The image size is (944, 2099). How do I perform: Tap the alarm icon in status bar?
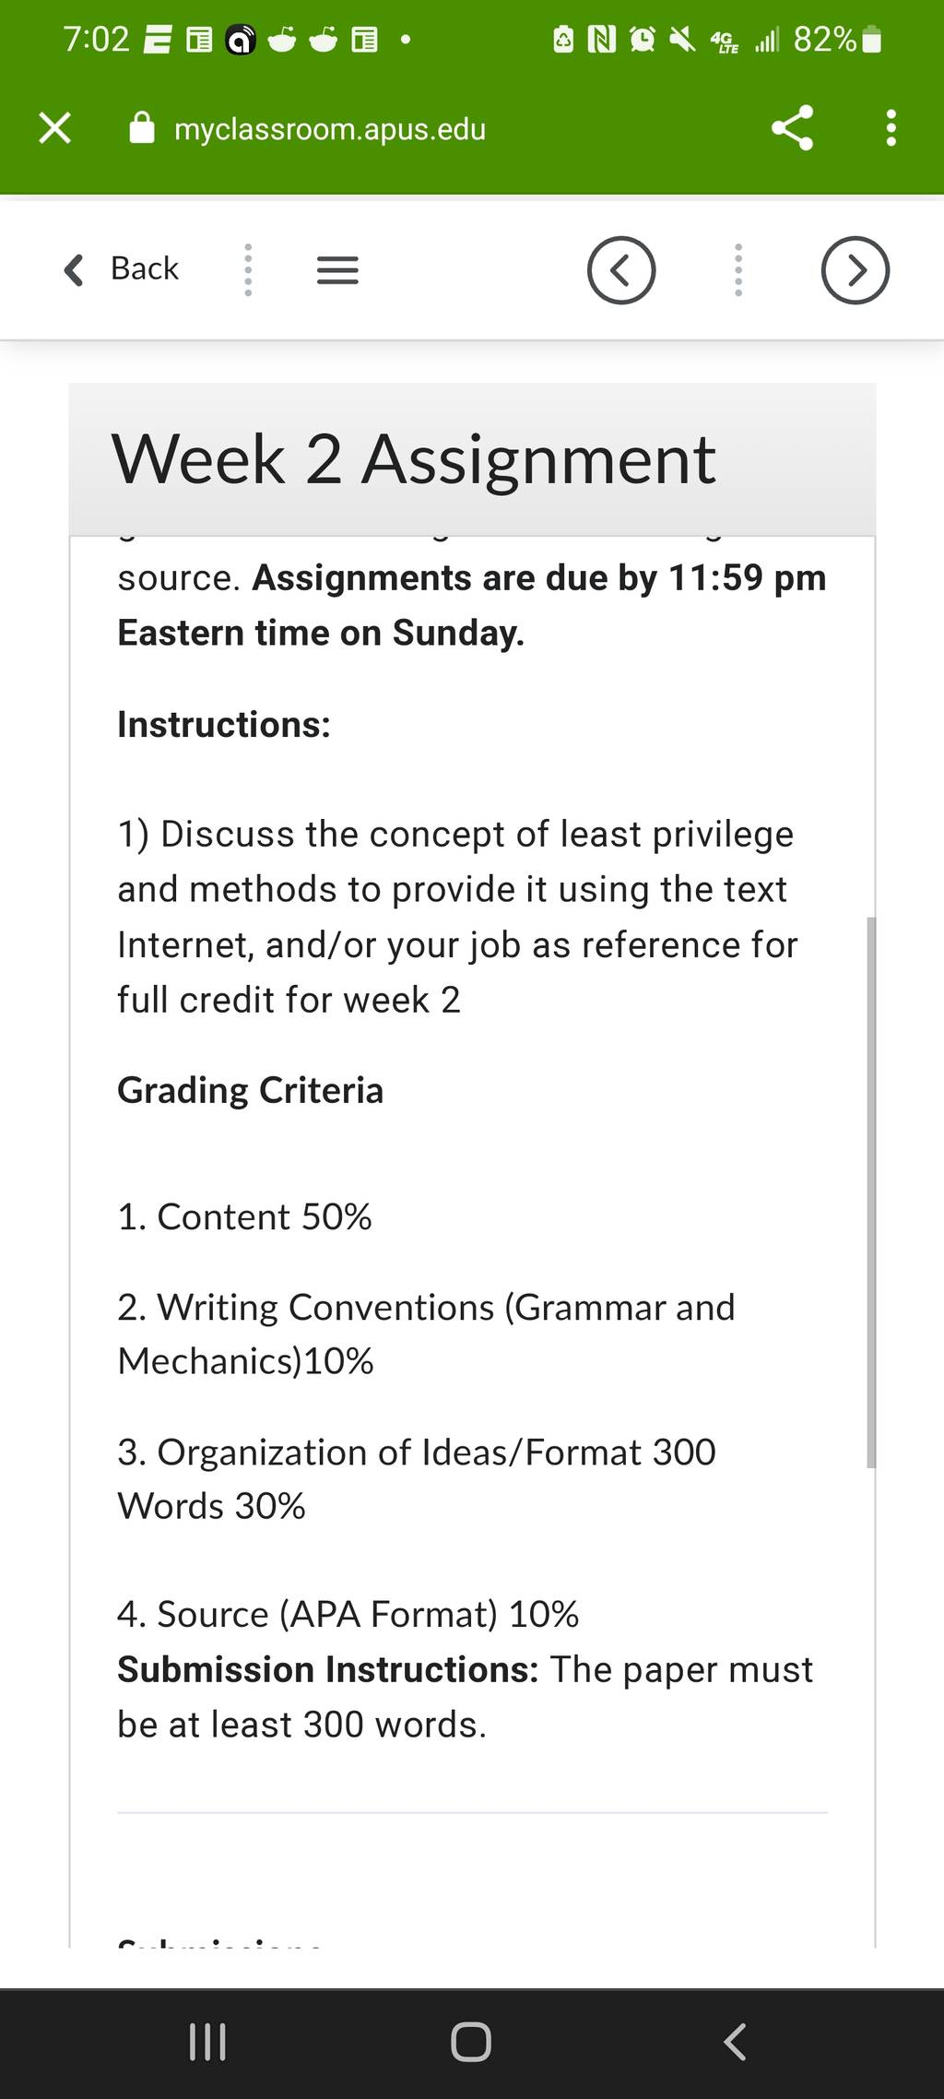pyautogui.click(x=643, y=40)
